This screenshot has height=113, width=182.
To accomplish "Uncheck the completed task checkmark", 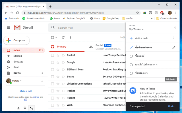I will [131, 47].
